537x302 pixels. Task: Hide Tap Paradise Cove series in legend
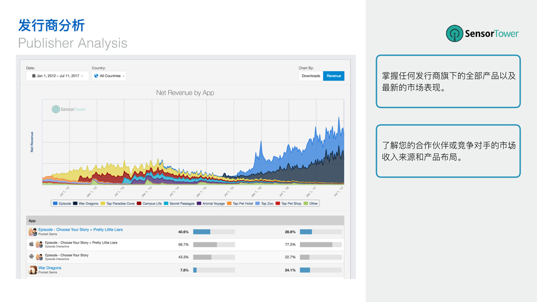tap(118, 204)
